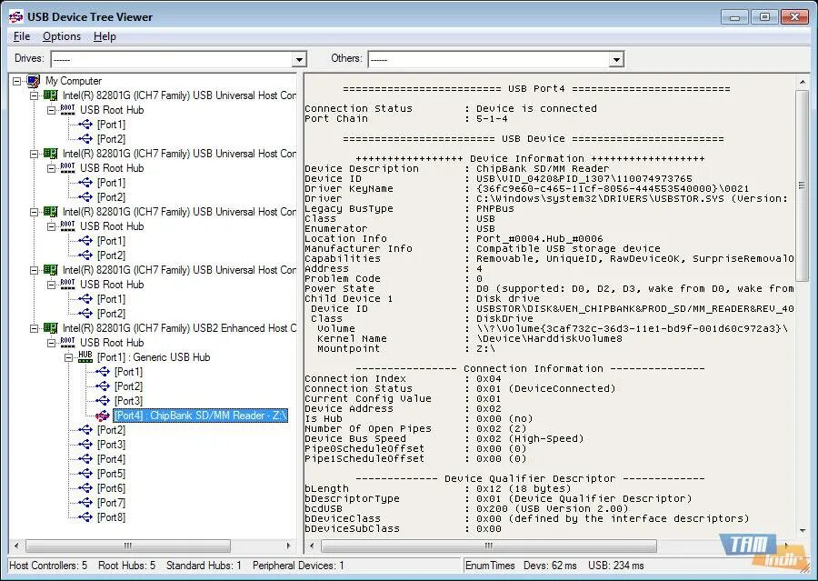Click the topmost Intel Universal Host Controller card icon
The image size is (818, 581).
[50, 95]
